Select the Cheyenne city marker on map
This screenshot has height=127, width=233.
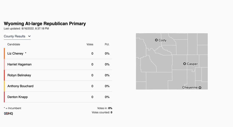pos(200,88)
